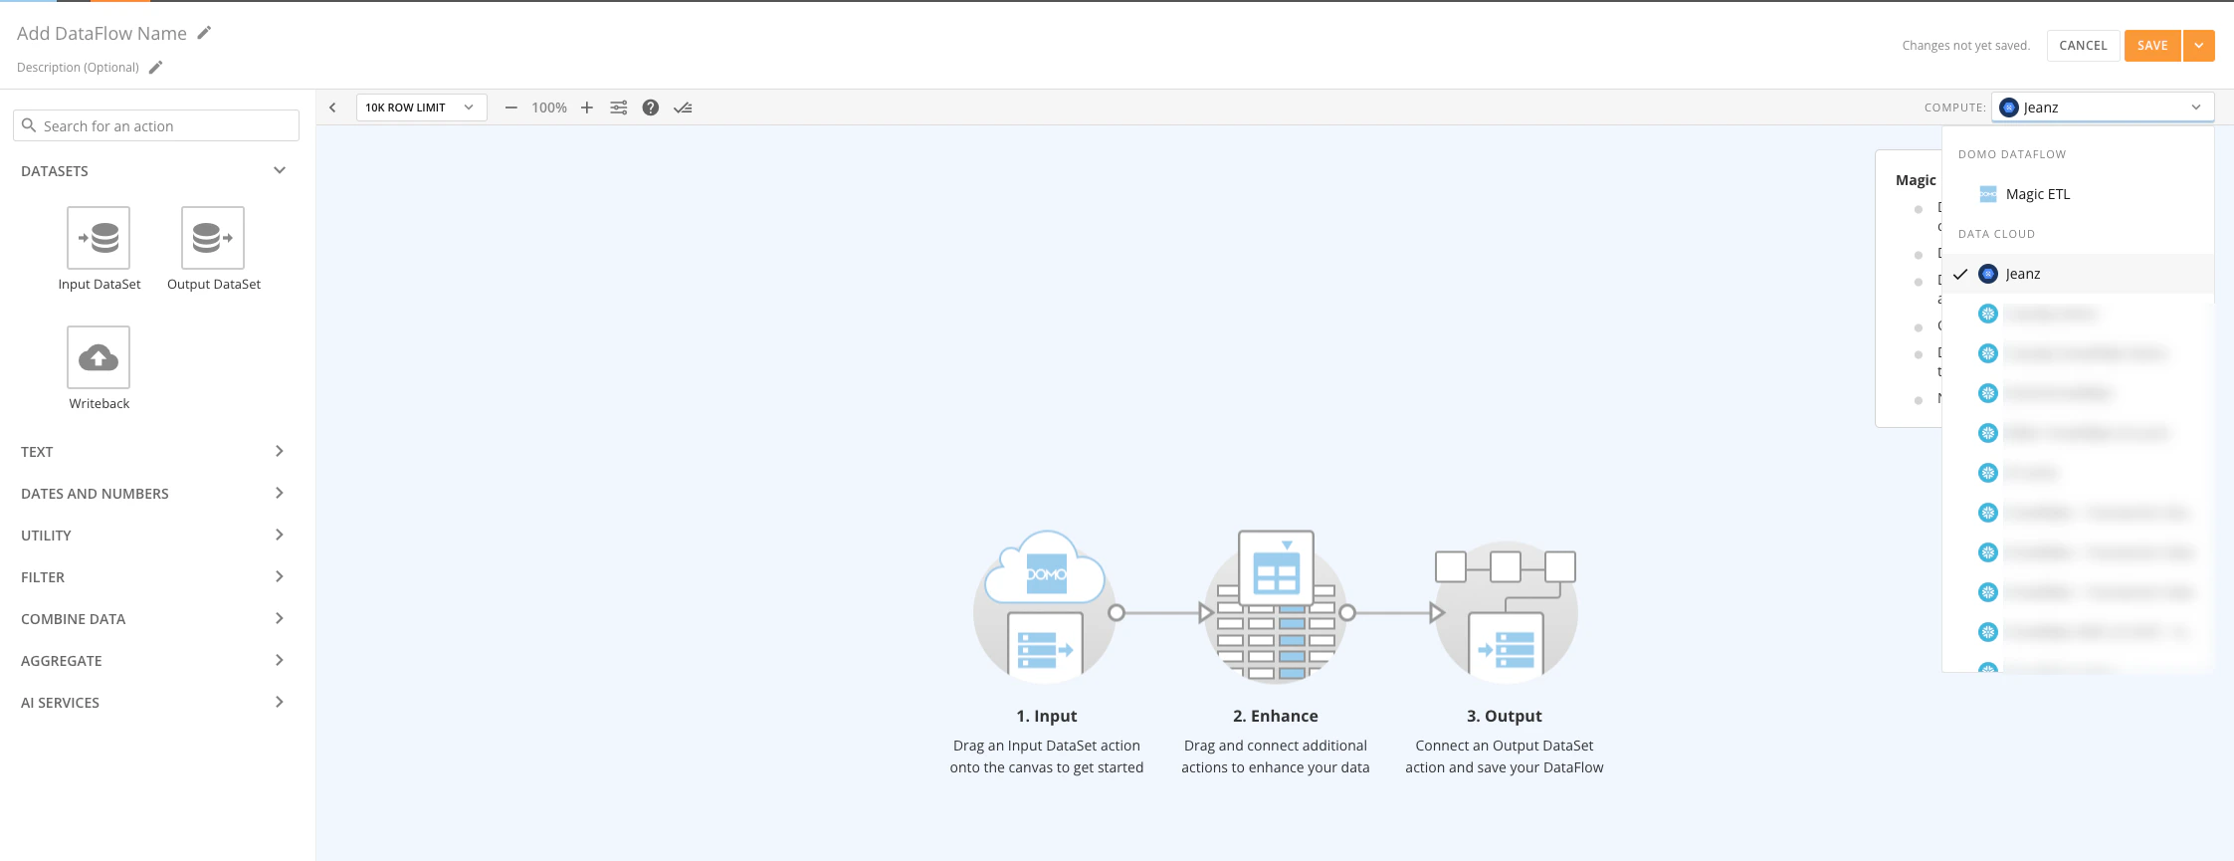Click the '2. Enhance' step heading

(x=1276, y=716)
